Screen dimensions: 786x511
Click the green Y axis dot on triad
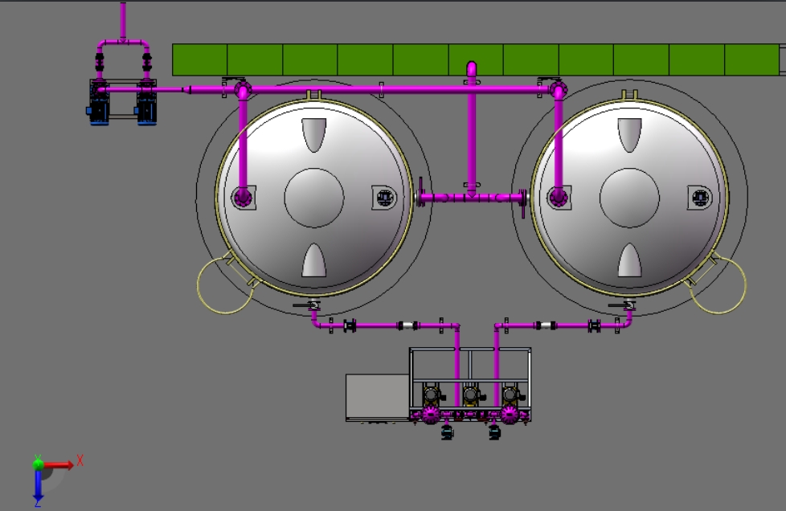coord(38,464)
